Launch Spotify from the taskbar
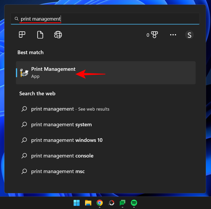Viewport: 211px width, 209px height. 134,203
